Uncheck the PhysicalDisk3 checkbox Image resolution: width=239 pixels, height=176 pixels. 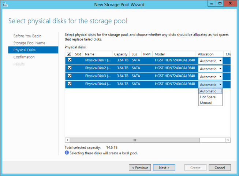[70, 76]
